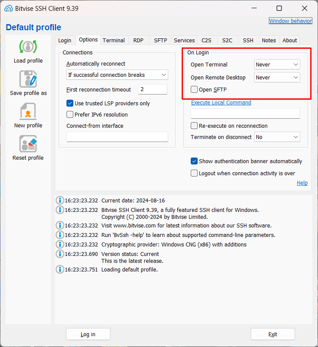Click info icon beside Bitvise SSH Client 9.39 log entry
The image size is (318, 347).
(x=60, y=210)
